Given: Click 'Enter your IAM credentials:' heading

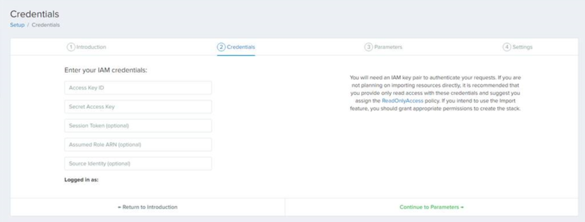Looking at the screenshot, I should pos(106,70).
